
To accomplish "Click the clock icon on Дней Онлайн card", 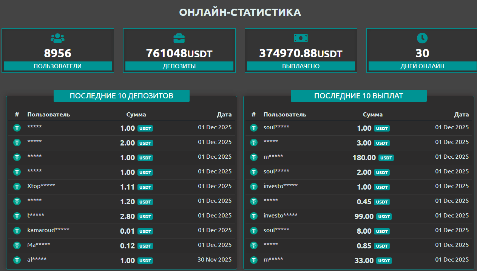I will 422,38.
